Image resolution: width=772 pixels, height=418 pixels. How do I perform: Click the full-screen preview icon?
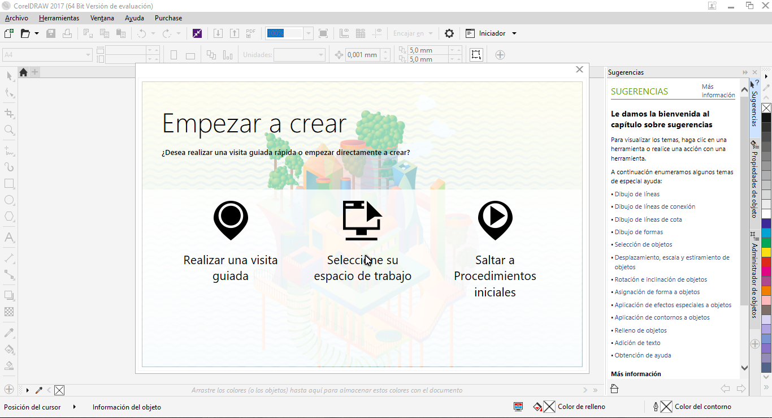coord(323,33)
